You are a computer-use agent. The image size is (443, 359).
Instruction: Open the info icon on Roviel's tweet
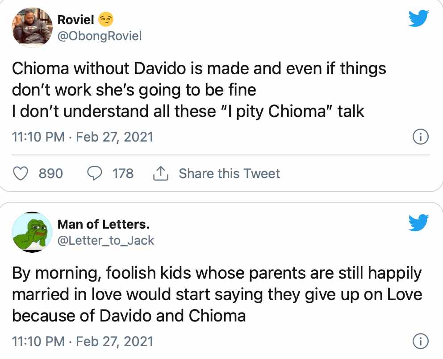421,137
